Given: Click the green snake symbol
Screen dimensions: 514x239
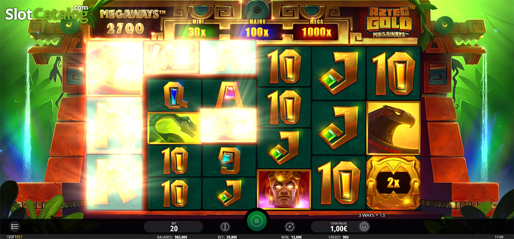Looking at the screenshot, I should click(174, 128).
